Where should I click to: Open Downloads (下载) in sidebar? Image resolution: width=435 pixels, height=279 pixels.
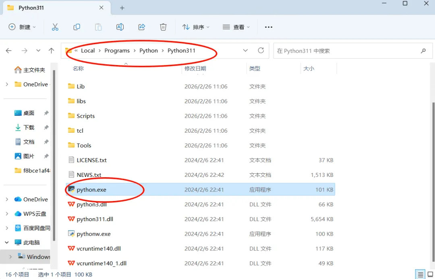click(x=25, y=127)
